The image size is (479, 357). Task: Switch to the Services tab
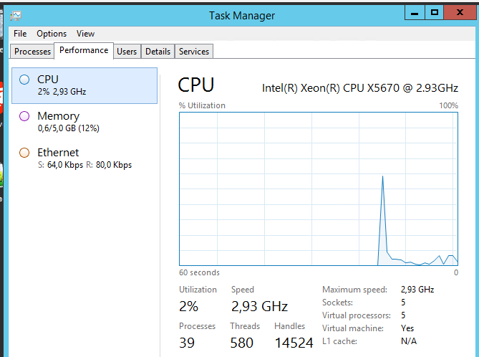[x=194, y=52]
